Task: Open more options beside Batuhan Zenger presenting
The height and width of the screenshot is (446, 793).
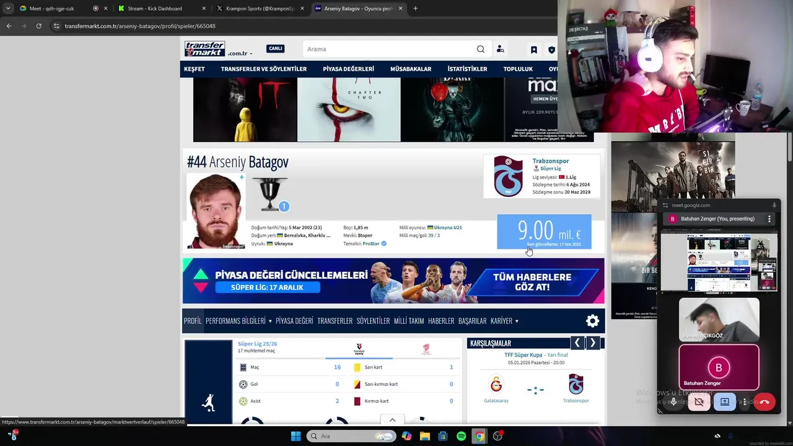Action: pyautogui.click(x=769, y=219)
